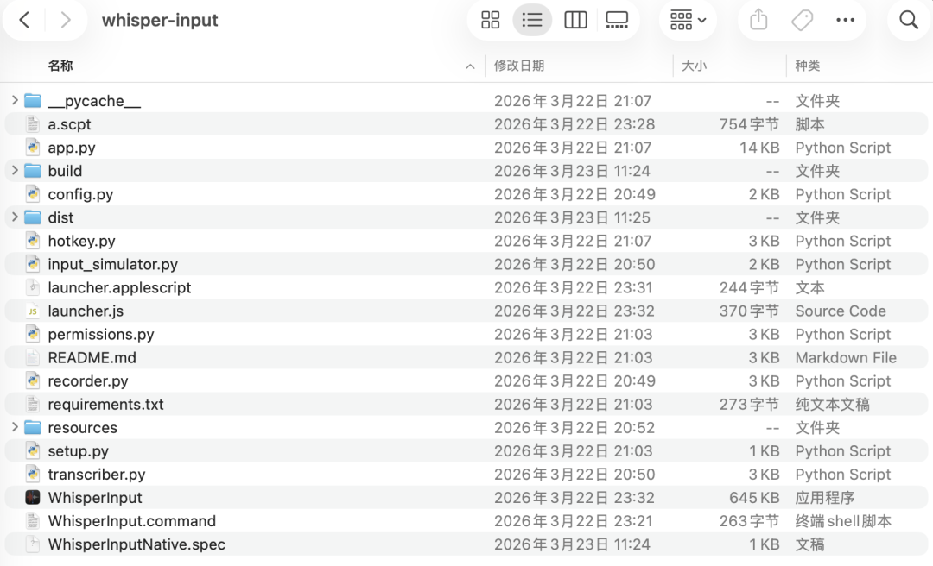Switch to gallery view
This screenshot has width=933, height=566.
[x=617, y=20]
